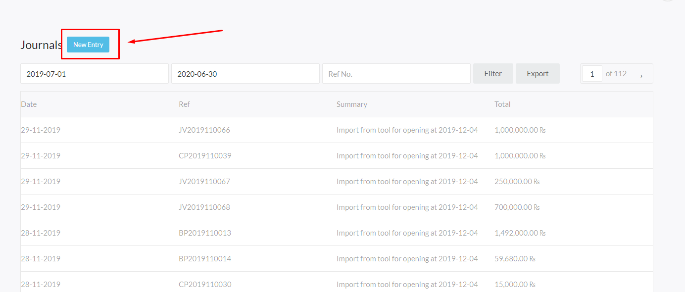Click the Summary column header
This screenshot has height=292, width=685.
click(352, 104)
